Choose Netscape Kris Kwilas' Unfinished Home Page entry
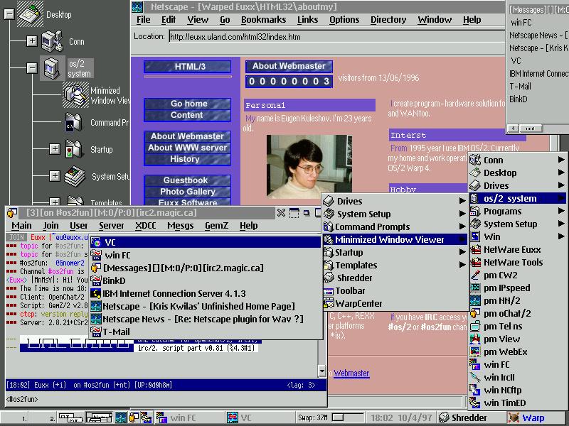569x426 pixels. coord(206,306)
